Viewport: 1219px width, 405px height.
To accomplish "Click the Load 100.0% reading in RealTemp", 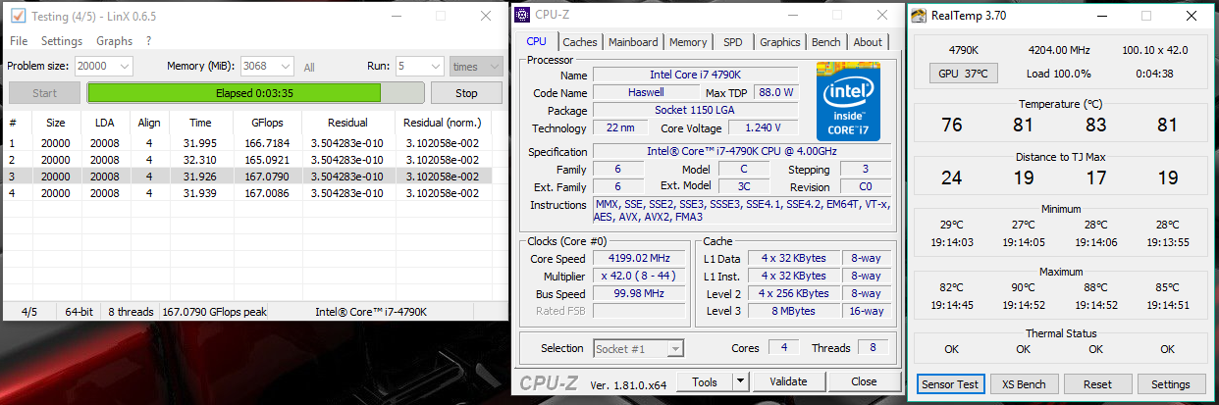I will (x=1059, y=74).
